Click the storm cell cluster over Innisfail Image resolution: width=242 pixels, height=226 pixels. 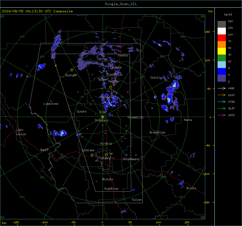coord(109,102)
